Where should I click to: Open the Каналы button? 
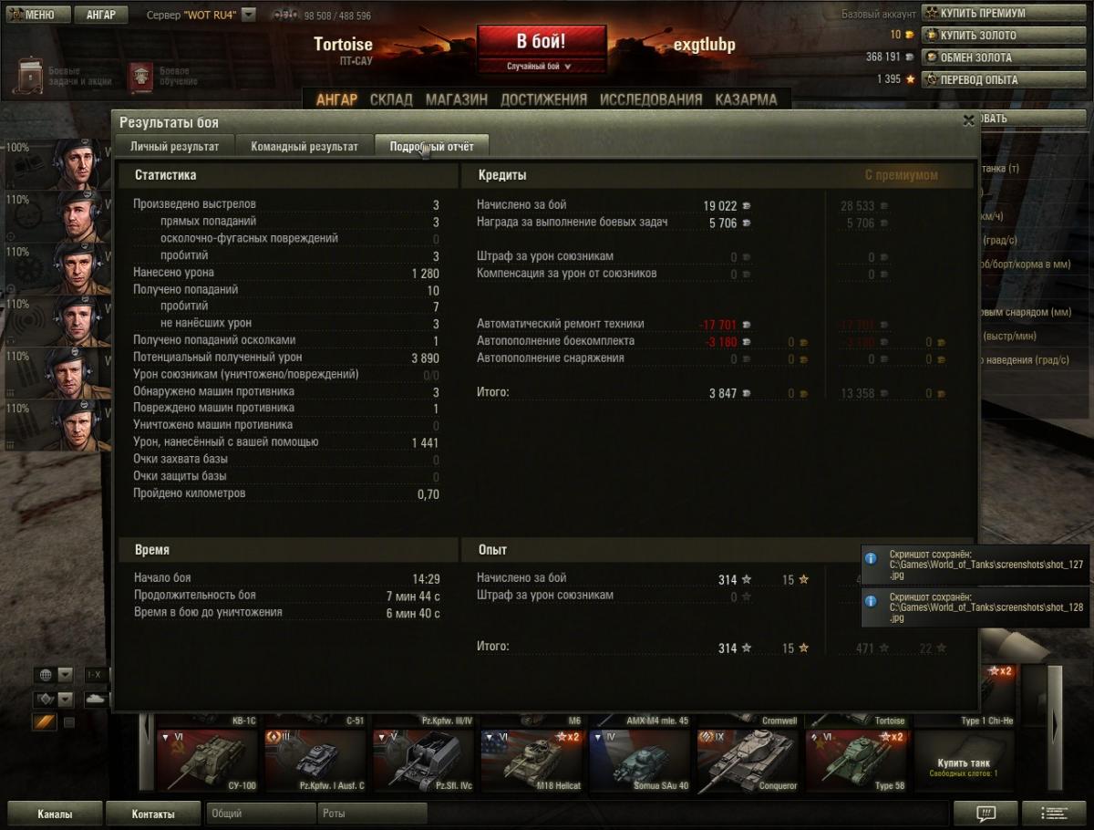tap(55, 814)
